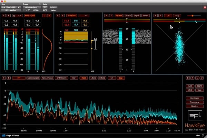
Task: Select Depth mode in correlation panel
Action: coord(137,16)
